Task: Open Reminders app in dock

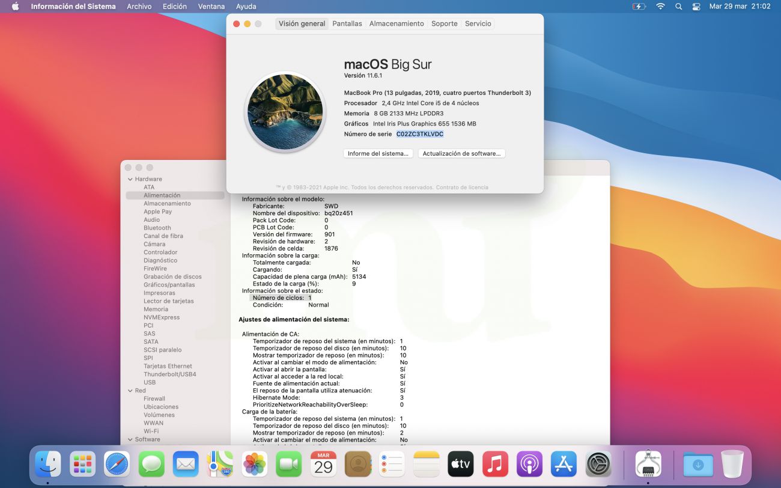Action: [392, 464]
